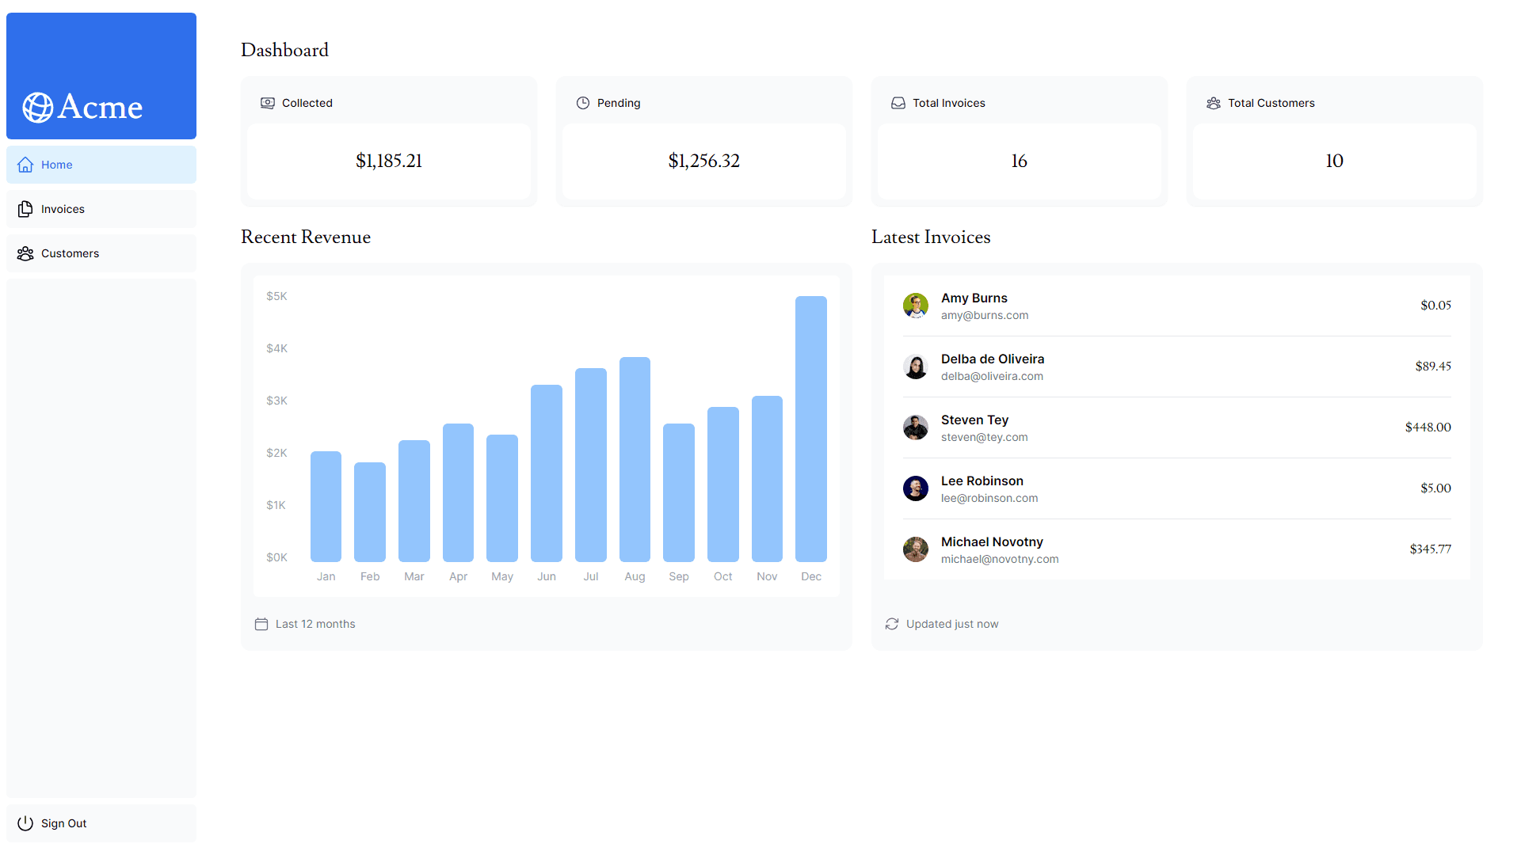1521x855 pixels.
Task: Click the Total Customers group icon on card
Action: point(1214,103)
